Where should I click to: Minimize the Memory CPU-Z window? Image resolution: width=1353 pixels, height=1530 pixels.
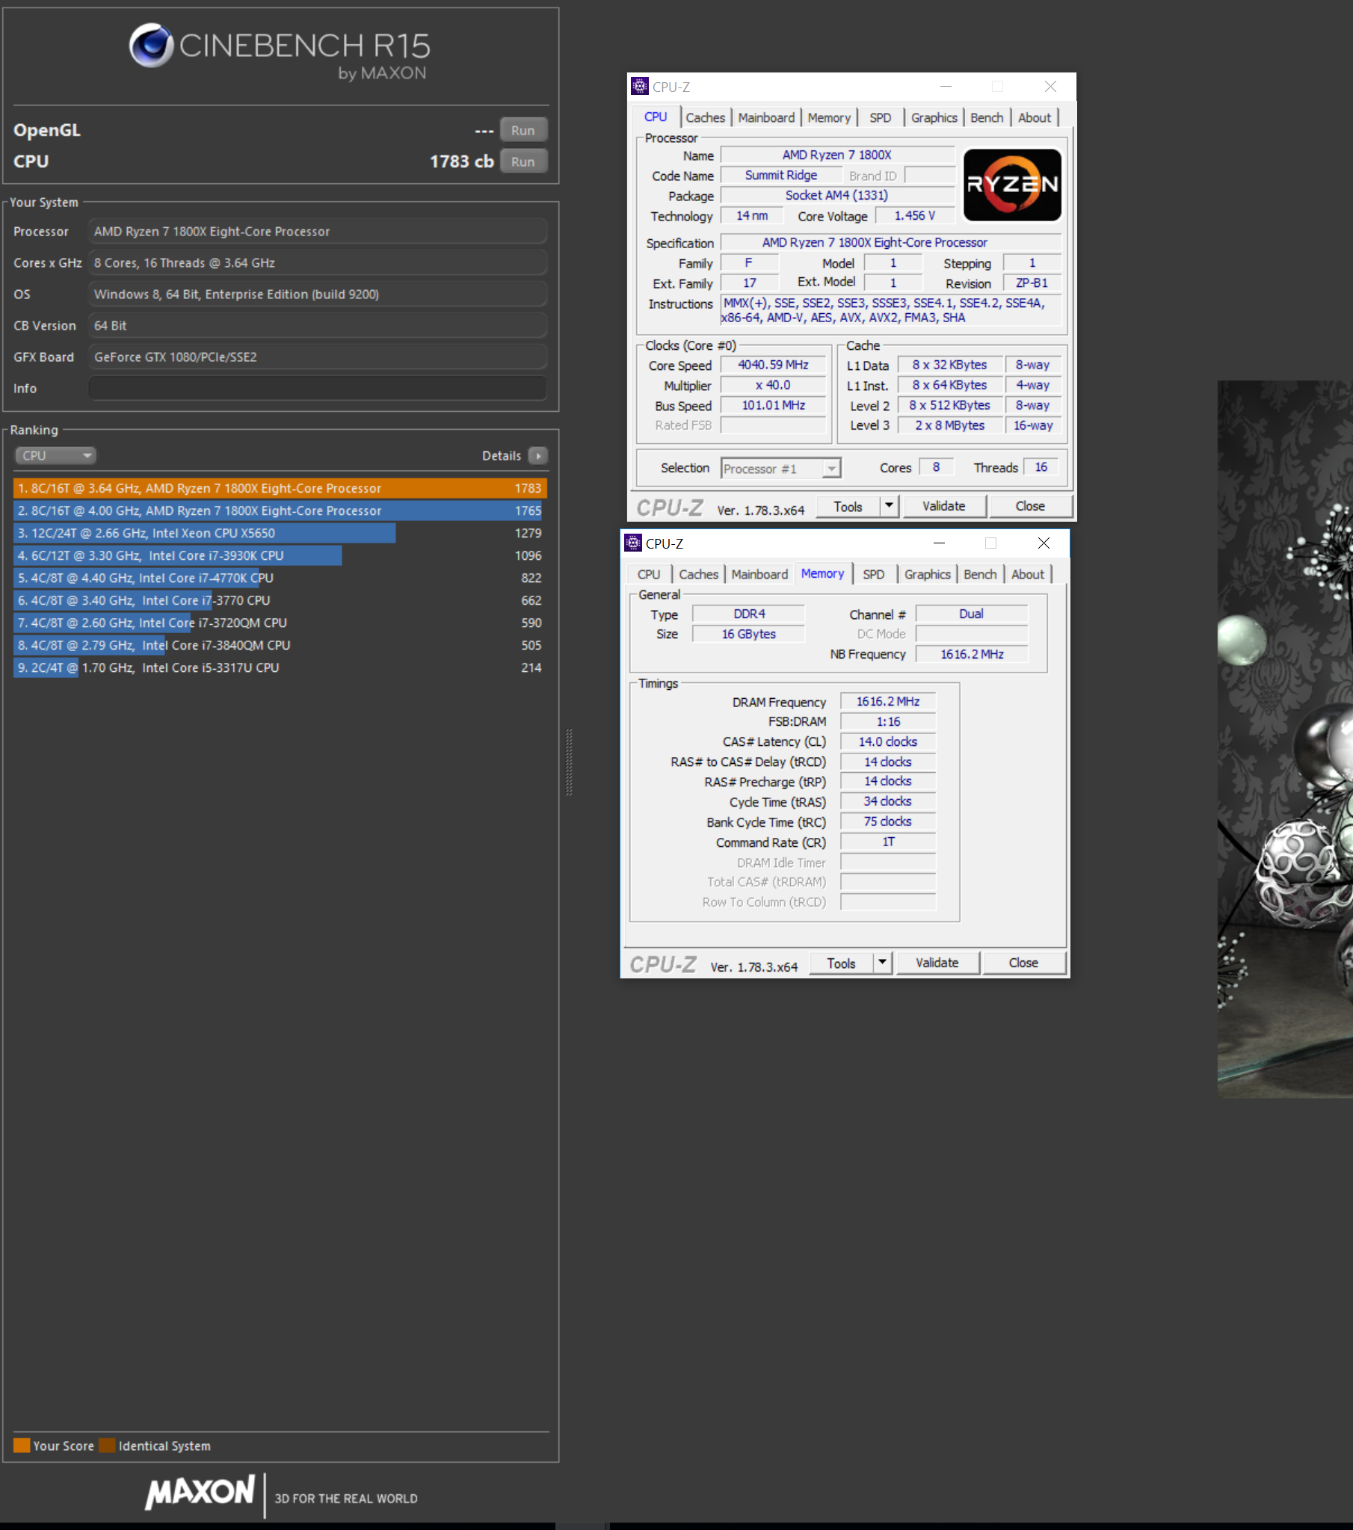coord(939,543)
